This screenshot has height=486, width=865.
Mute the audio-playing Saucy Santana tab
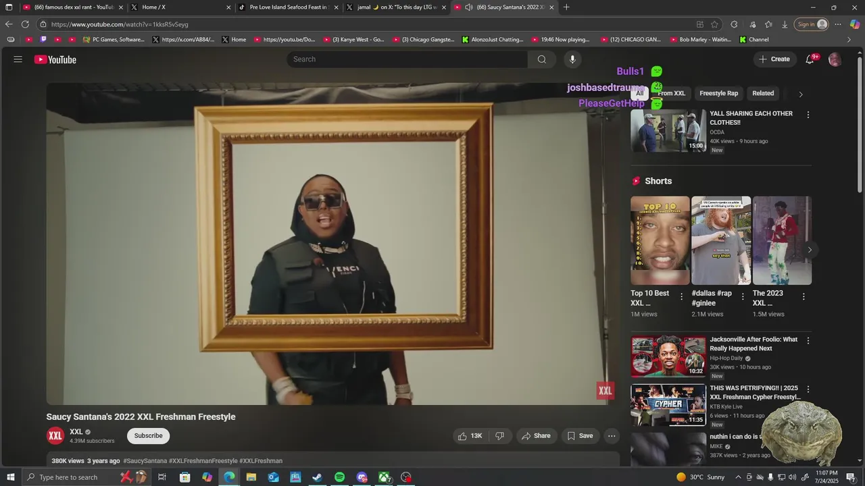point(468,7)
